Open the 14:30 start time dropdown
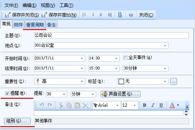Viewport: 195px width, 130px height. click(116, 58)
